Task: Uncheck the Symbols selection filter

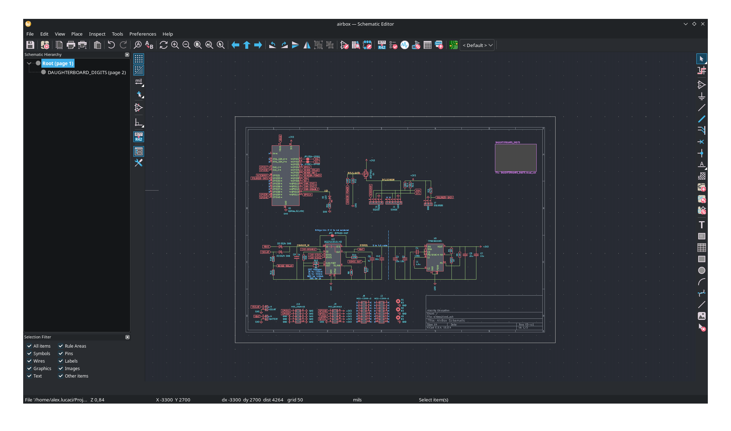Action: pos(29,353)
